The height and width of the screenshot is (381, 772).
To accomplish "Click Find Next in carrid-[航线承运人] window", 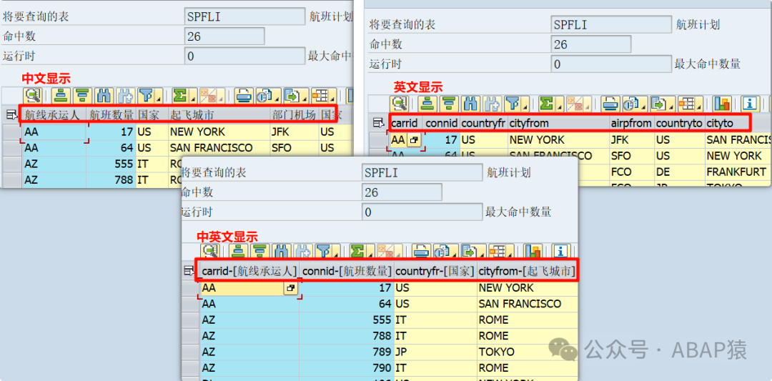I will point(303,252).
